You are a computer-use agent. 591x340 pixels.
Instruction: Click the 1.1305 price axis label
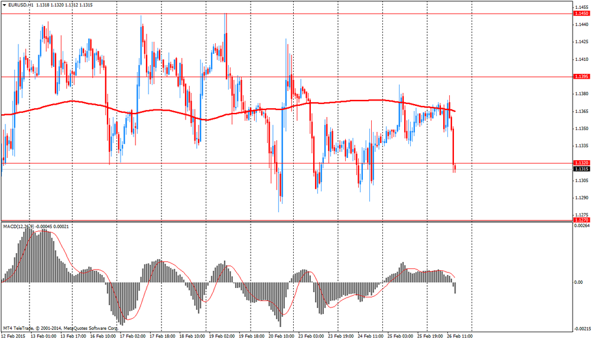(582, 180)
